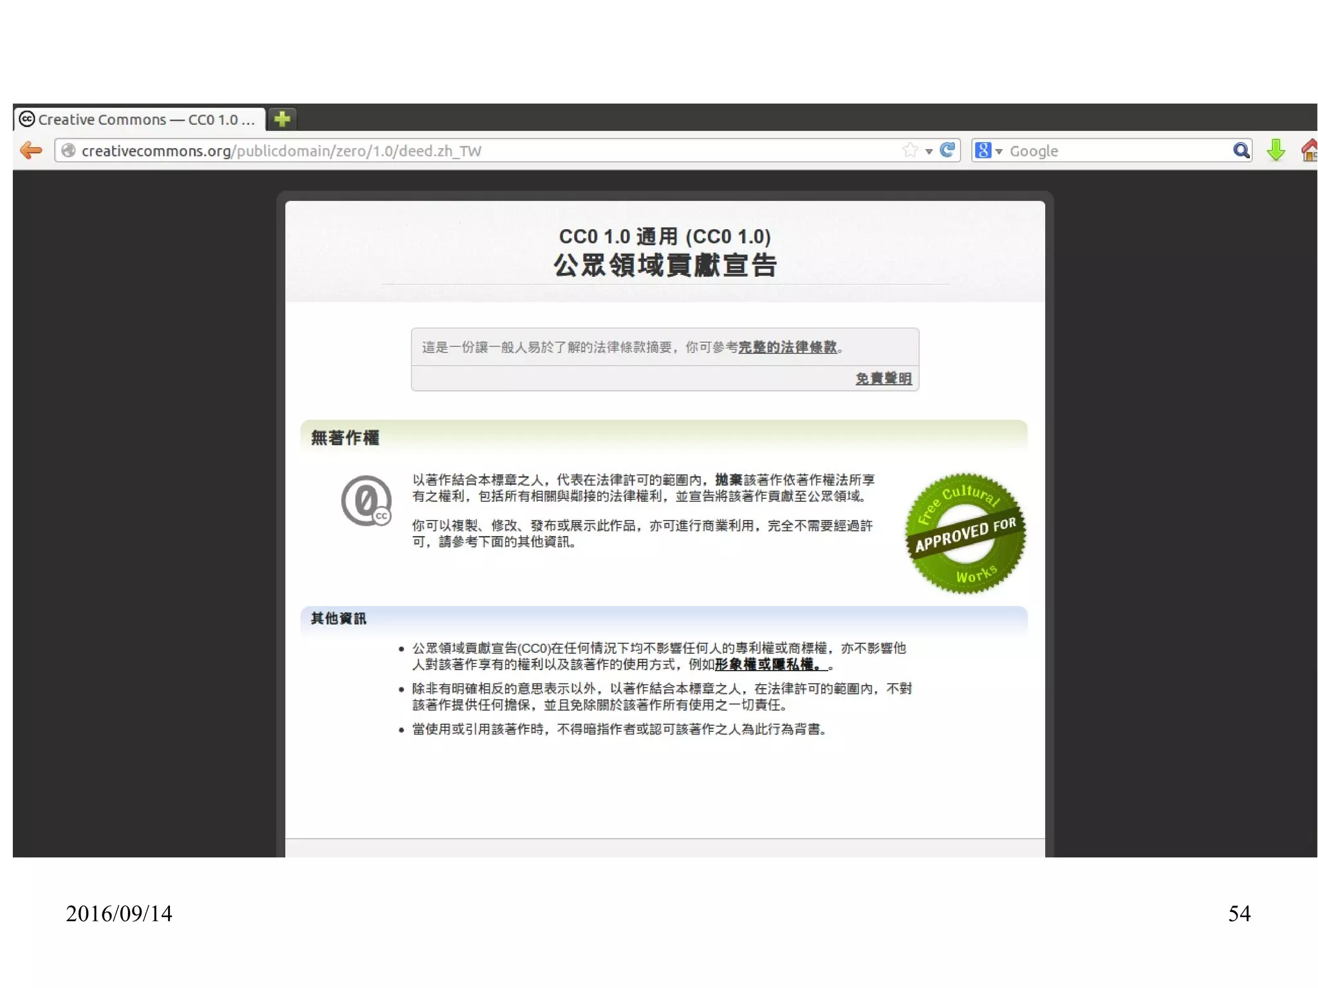Click the site identity globe icon
1318x988 pixels.
point(69,151)
